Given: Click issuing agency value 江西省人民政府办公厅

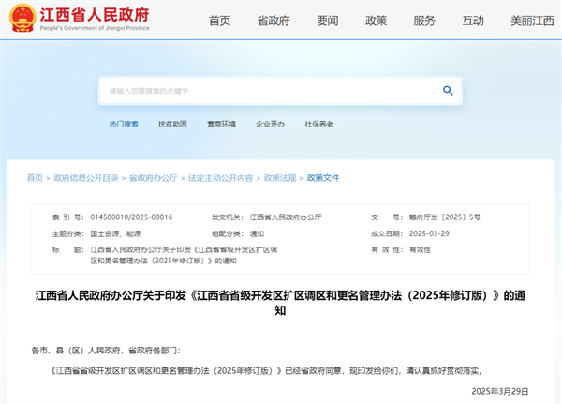Looking at the screenshot, I should coord(286,217).
